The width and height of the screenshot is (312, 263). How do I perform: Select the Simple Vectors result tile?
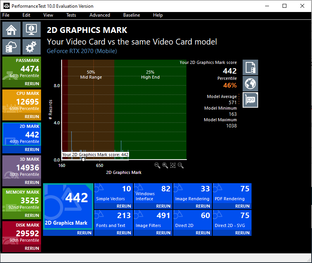pyautogui.click(x=114, y=193)
